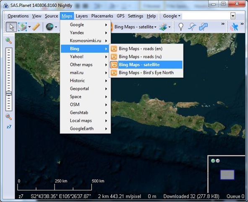
Task: Open the Placemarks menu
Action: click(102, 16)
